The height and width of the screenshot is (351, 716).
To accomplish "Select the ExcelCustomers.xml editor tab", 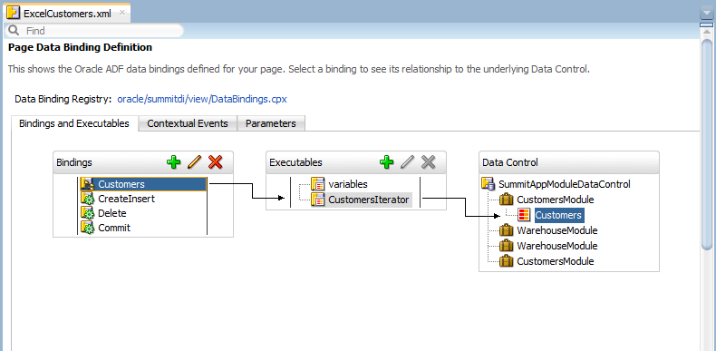I will click(x=67, y=14).
